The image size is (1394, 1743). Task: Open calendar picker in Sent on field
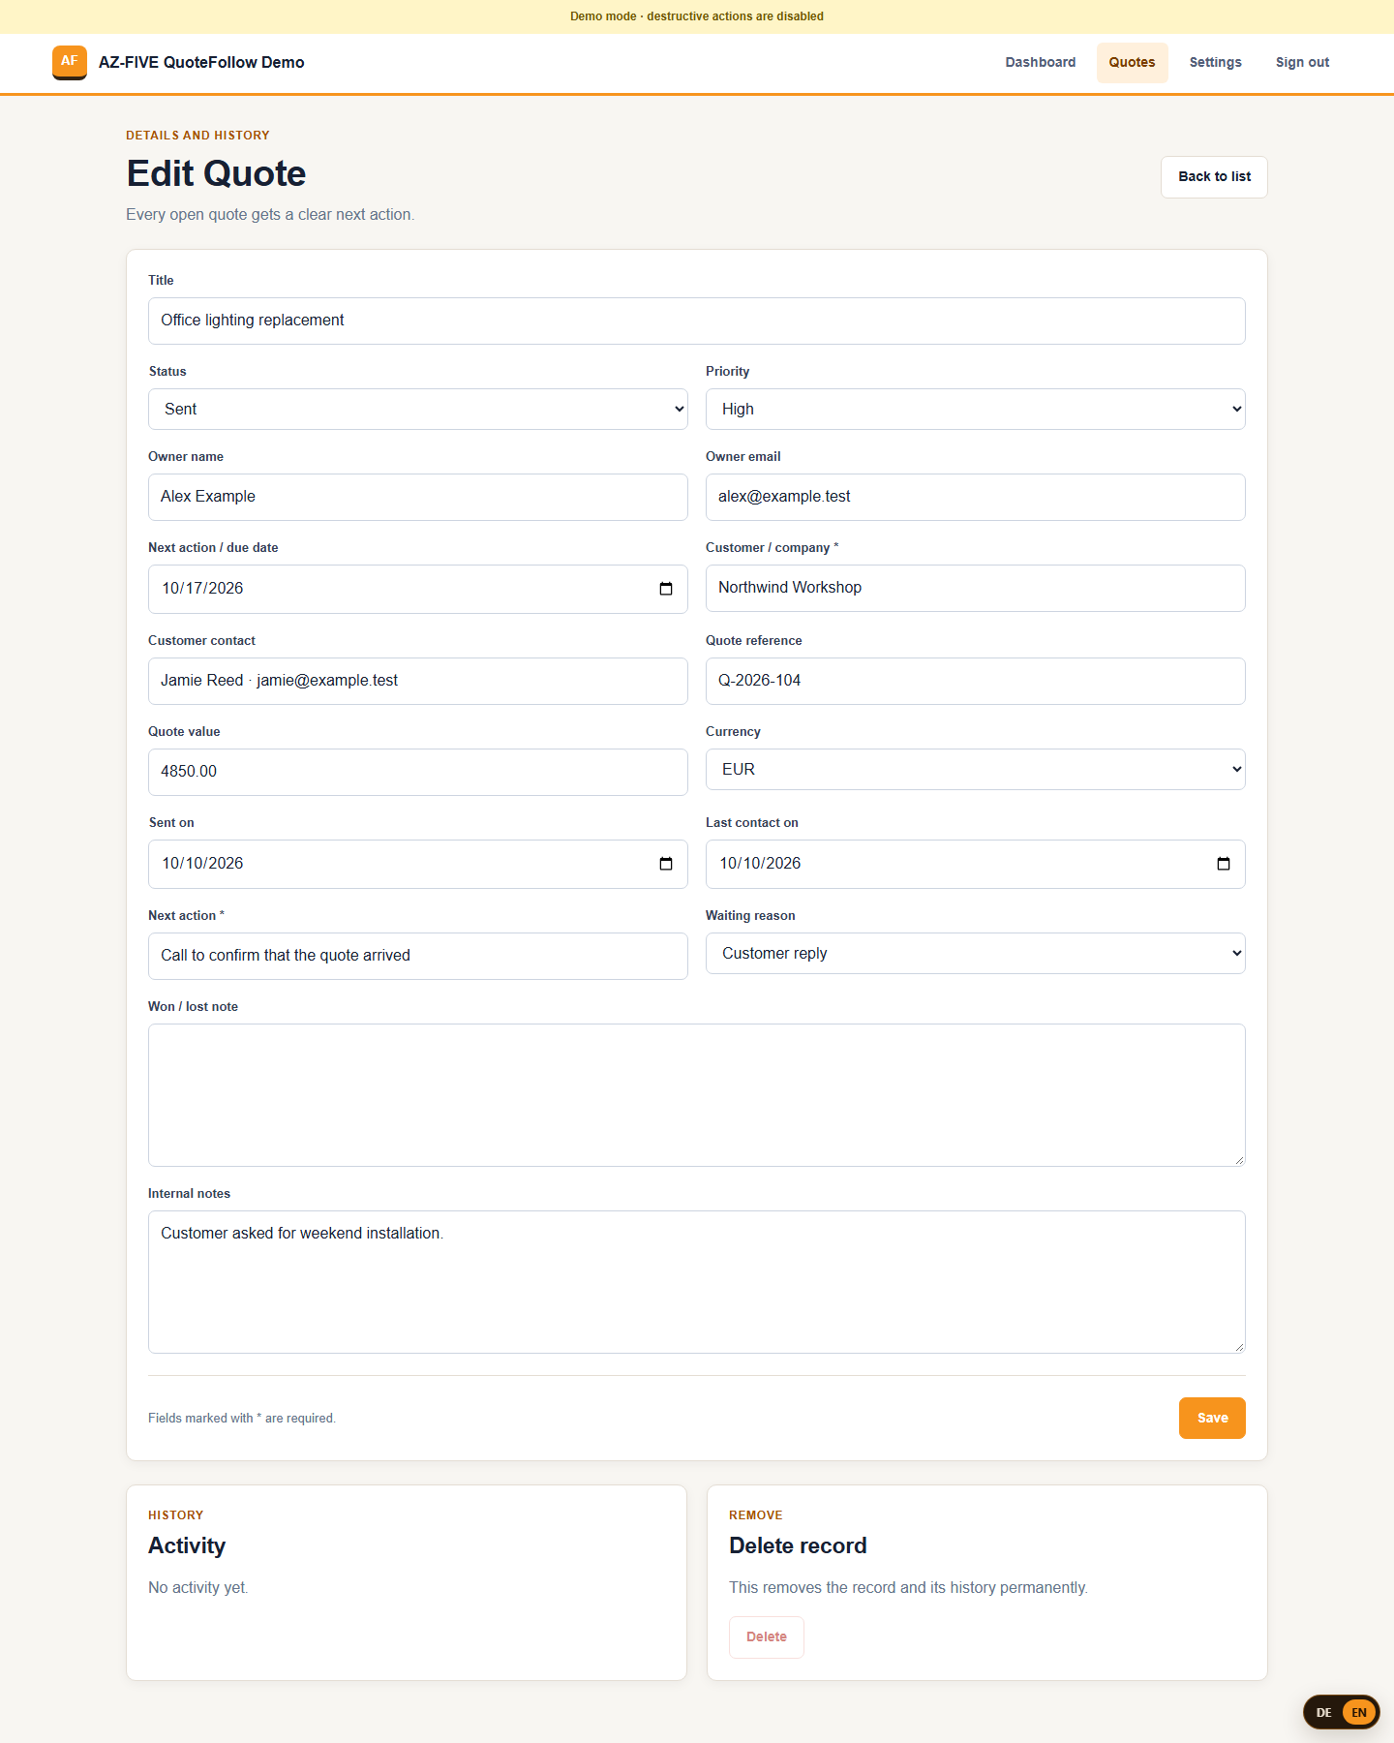(666, 864)
